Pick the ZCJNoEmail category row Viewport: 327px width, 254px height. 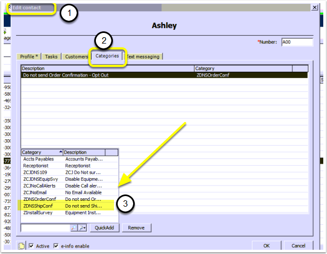70,192
